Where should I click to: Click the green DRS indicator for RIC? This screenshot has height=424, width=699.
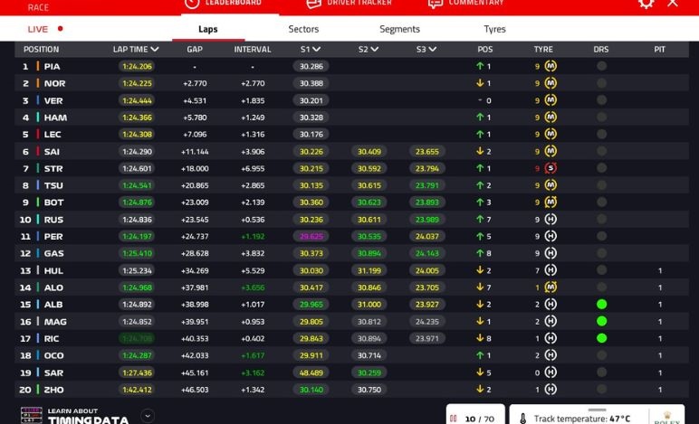(601, 338)
